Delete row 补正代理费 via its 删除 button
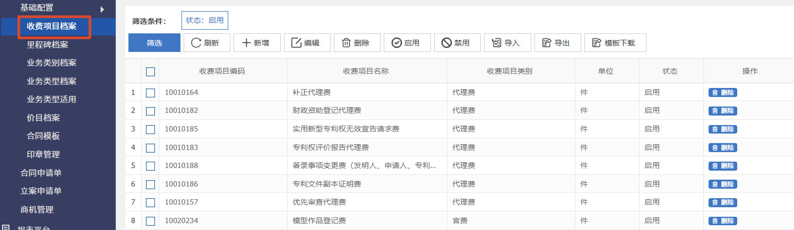The image size is (794, 230). point(722,92)
